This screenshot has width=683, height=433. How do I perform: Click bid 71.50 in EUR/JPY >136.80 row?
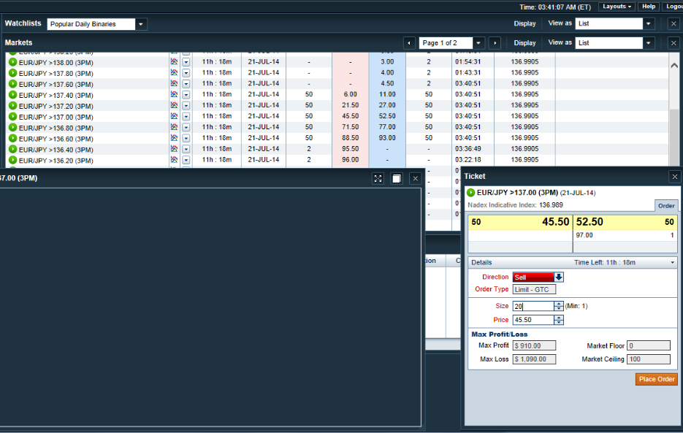pyautogui.click(x=350, y=127)
